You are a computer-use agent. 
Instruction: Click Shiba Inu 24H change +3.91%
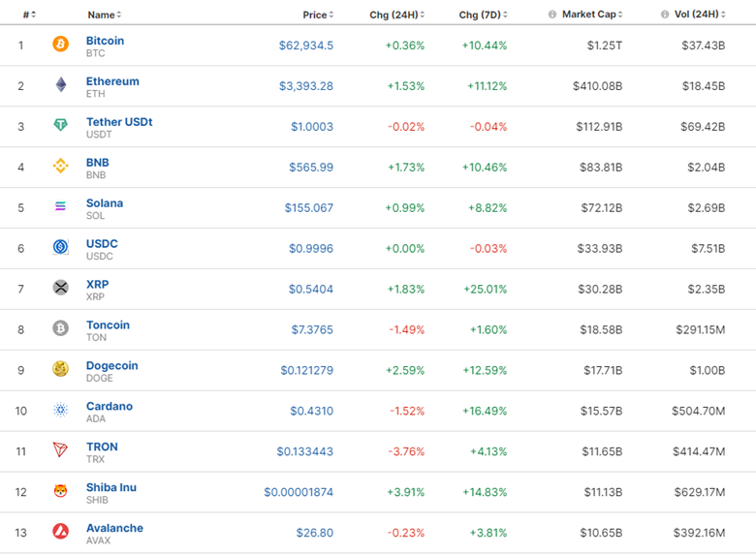click(406, 492)
